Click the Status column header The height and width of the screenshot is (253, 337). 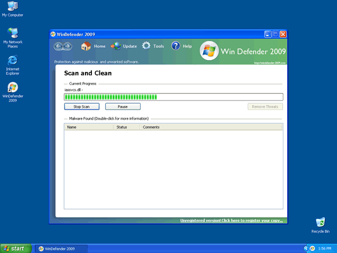pos(127,127)
